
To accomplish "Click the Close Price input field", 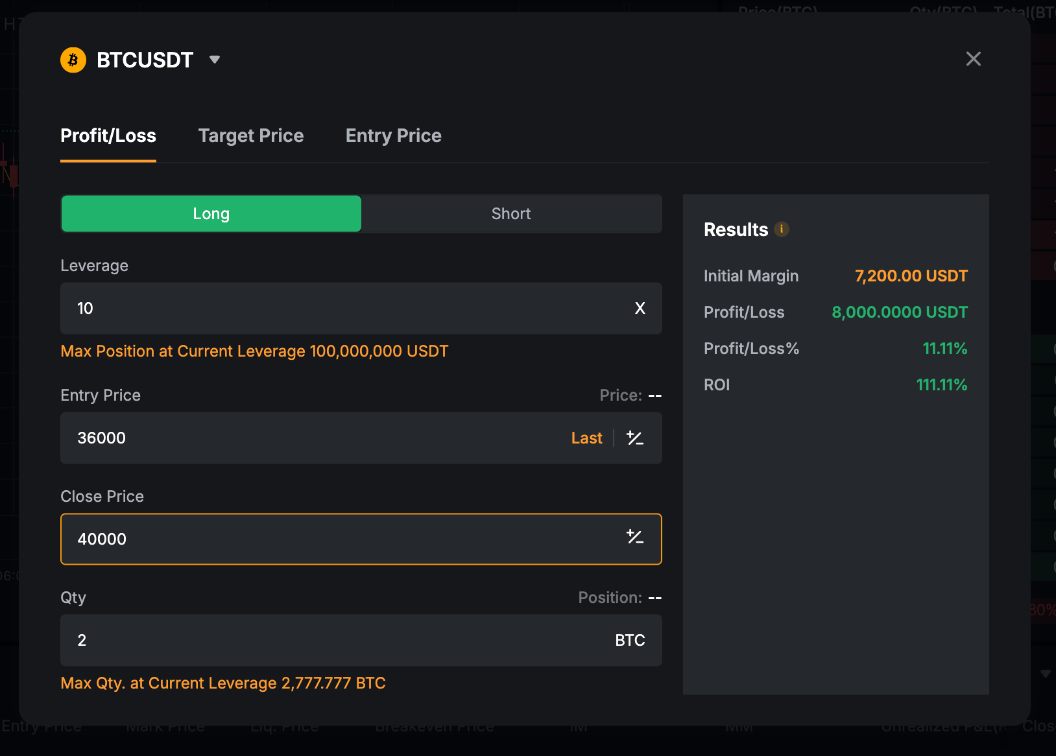I will tap(337, 539).
